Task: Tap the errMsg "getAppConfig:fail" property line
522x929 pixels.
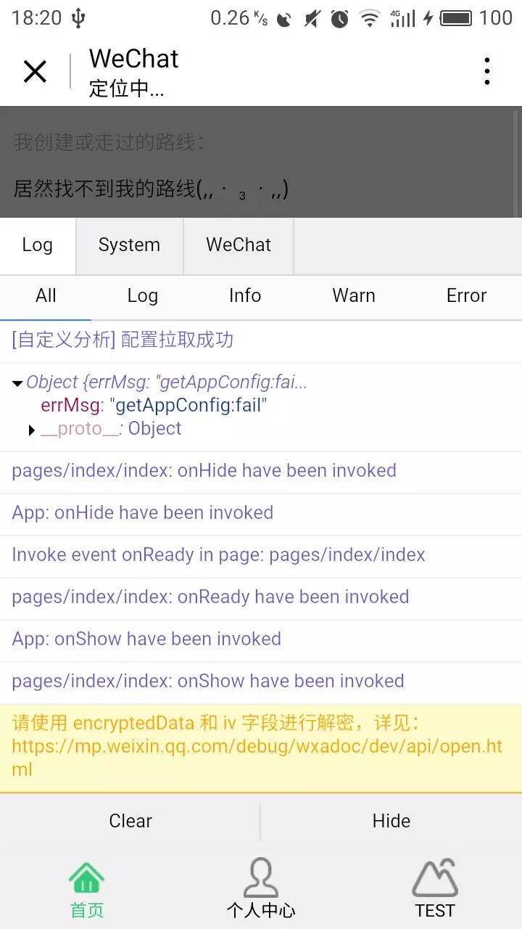Action: (154, 405)
